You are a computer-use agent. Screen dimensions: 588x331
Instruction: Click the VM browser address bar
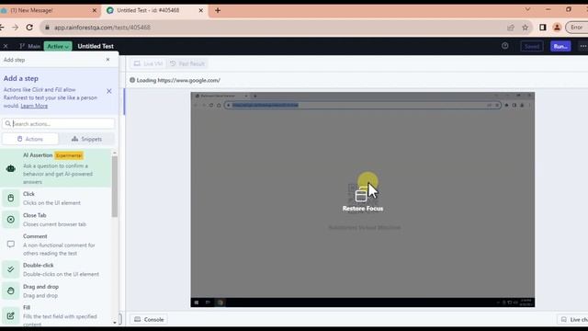[362, 105]
